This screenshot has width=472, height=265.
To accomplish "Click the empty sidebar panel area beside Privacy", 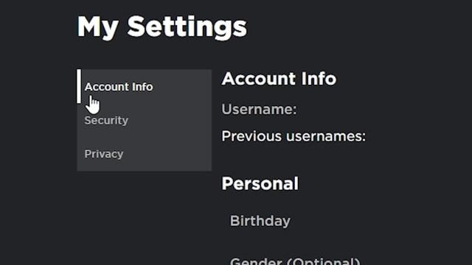I will coord(169,154).
